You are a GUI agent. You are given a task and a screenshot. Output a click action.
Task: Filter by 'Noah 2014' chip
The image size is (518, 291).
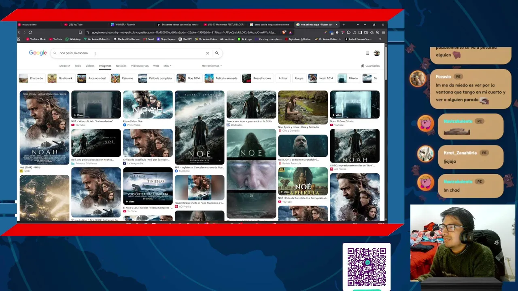(x=321, y=78)
